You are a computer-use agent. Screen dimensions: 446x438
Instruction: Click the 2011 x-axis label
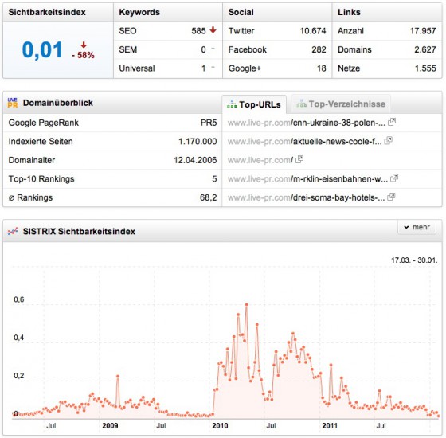pos(330,426)
